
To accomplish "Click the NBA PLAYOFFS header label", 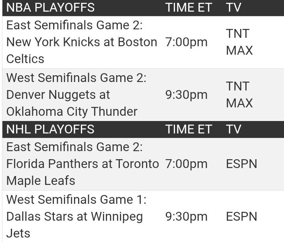I will [50, 7].
